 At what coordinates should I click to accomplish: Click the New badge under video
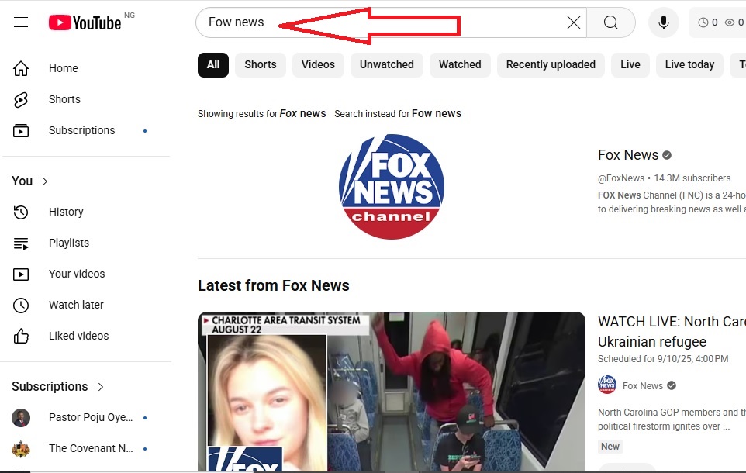click(610, 447)
